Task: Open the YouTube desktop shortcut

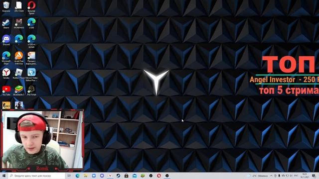Action: pyautogui.click(x=6, y=90)
